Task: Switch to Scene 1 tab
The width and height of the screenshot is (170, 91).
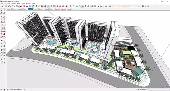Action: [9, 9]
